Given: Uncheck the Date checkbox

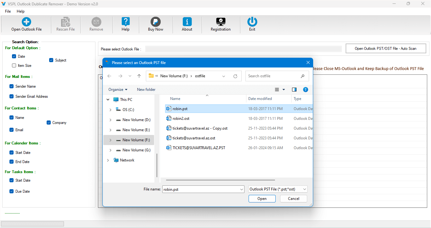Looking at the screenshot, I should [x=14, y=56].
